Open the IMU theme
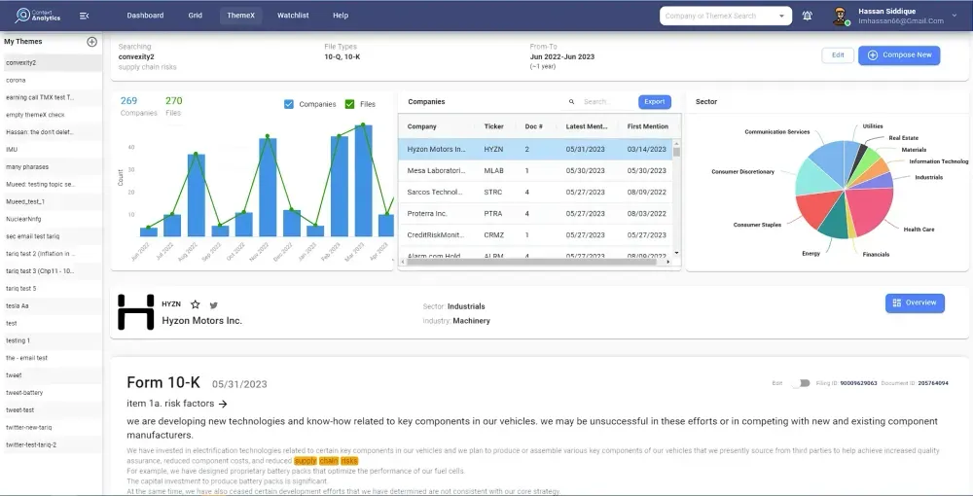The height and width of the screenshot is (496, 973). coord(53,150)
